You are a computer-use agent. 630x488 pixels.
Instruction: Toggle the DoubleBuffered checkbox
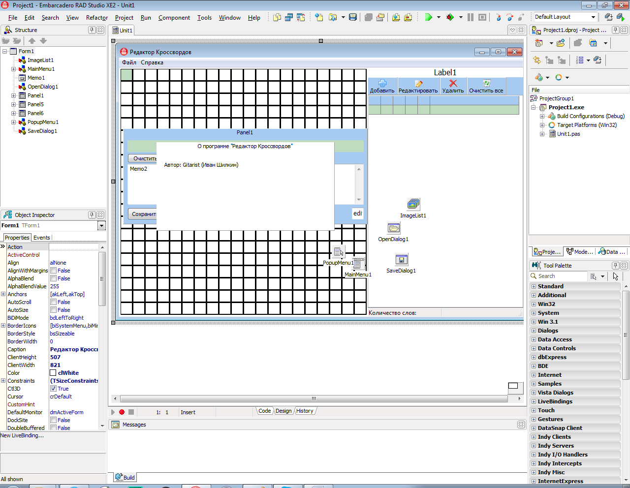(53, 428)
